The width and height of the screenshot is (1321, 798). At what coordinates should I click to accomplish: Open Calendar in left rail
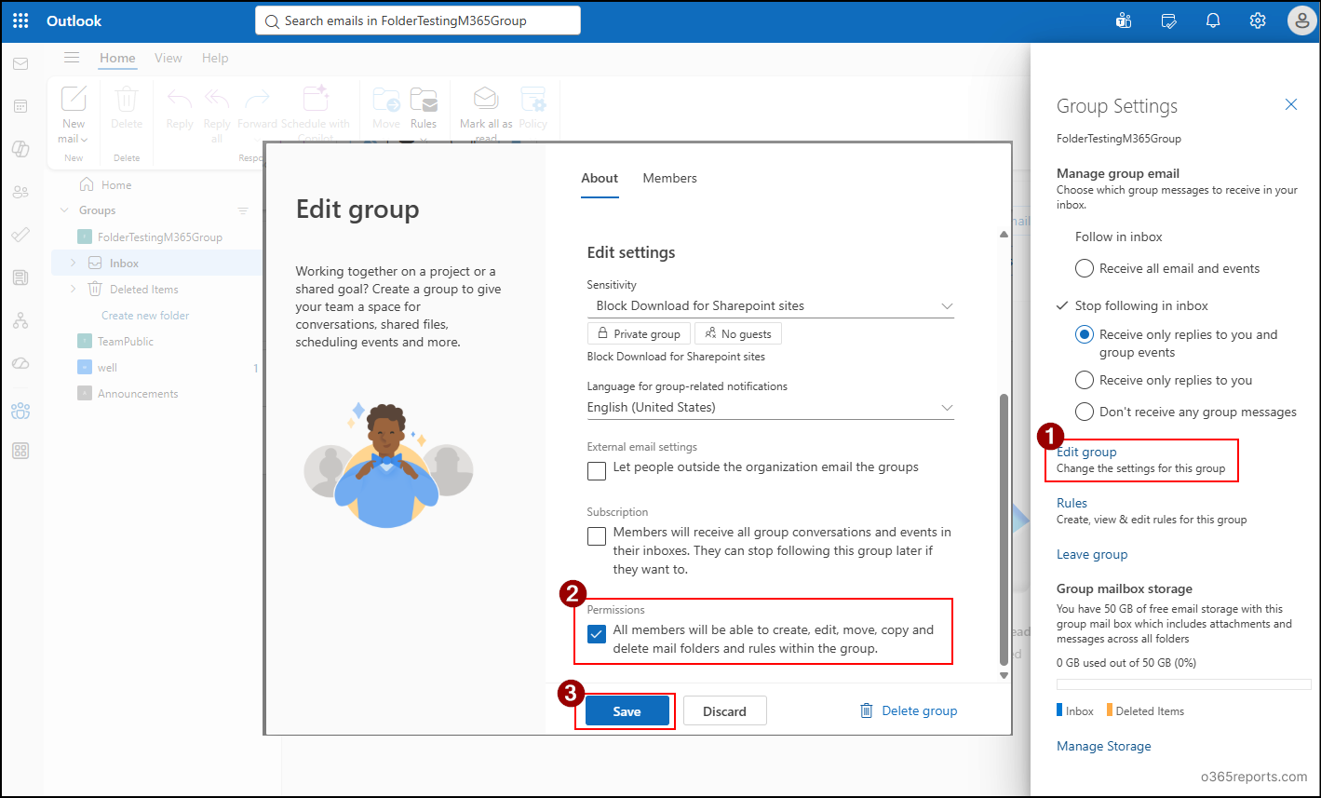pos(20,106)
